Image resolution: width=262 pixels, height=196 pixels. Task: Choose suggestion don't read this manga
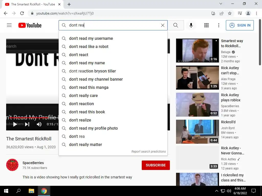[113, 87]
